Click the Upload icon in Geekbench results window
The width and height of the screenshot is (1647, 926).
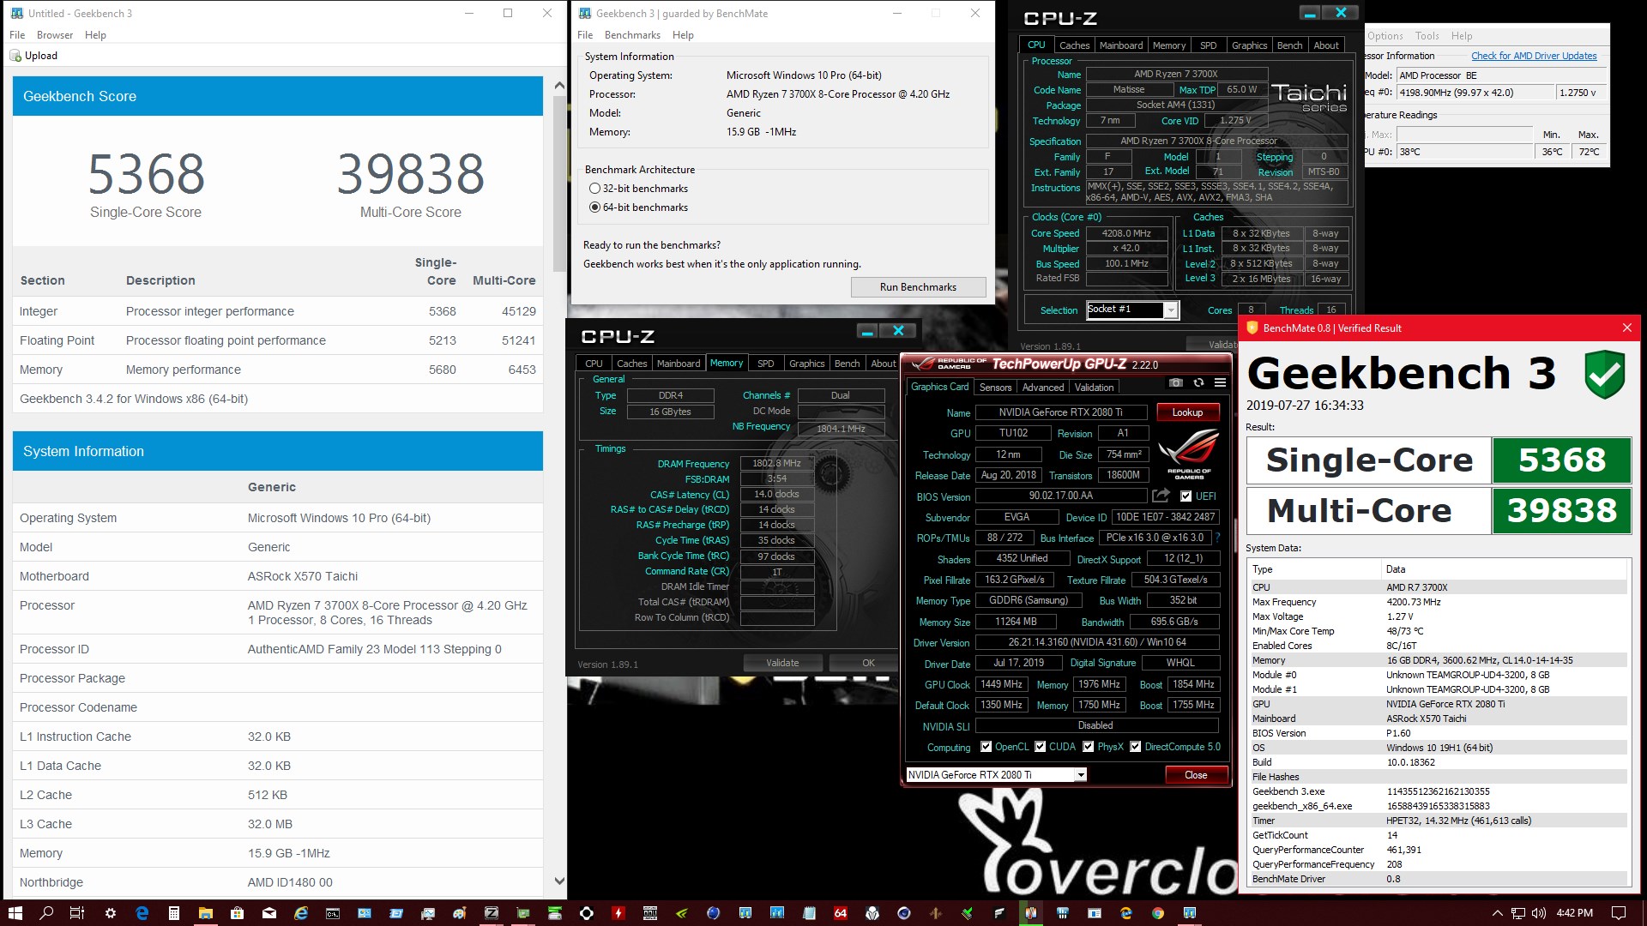[x=15, y=56]
